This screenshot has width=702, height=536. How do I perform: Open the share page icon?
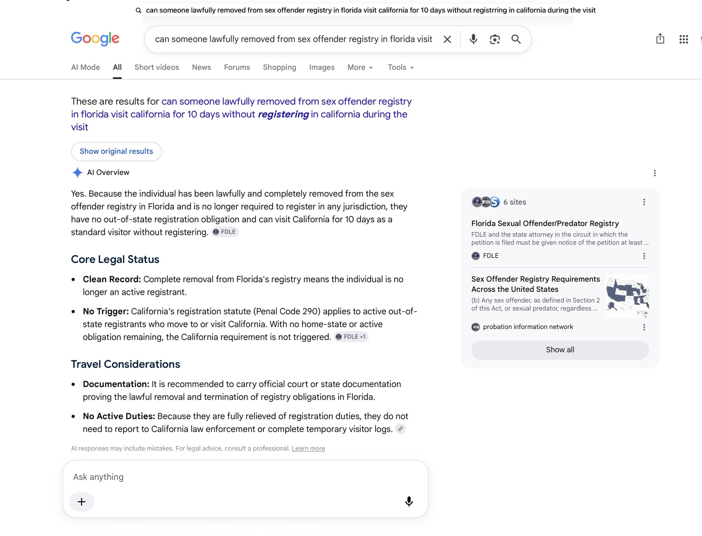coord(660,39)
